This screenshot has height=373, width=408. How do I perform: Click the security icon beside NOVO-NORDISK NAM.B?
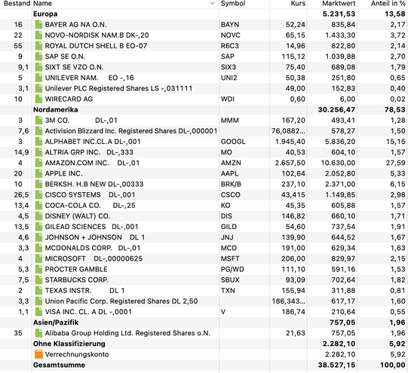pyautogui.click(x=38, y=35)
